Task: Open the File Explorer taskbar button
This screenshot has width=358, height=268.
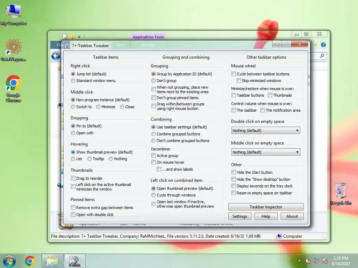Action: (x=52, y=261)
